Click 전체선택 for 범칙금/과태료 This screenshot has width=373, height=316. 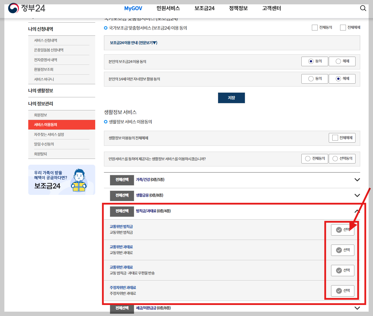click(122, 211)
